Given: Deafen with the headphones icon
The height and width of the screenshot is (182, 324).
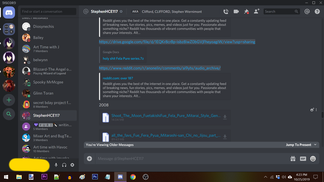Looking at the screenshot, I should [64, 165].
